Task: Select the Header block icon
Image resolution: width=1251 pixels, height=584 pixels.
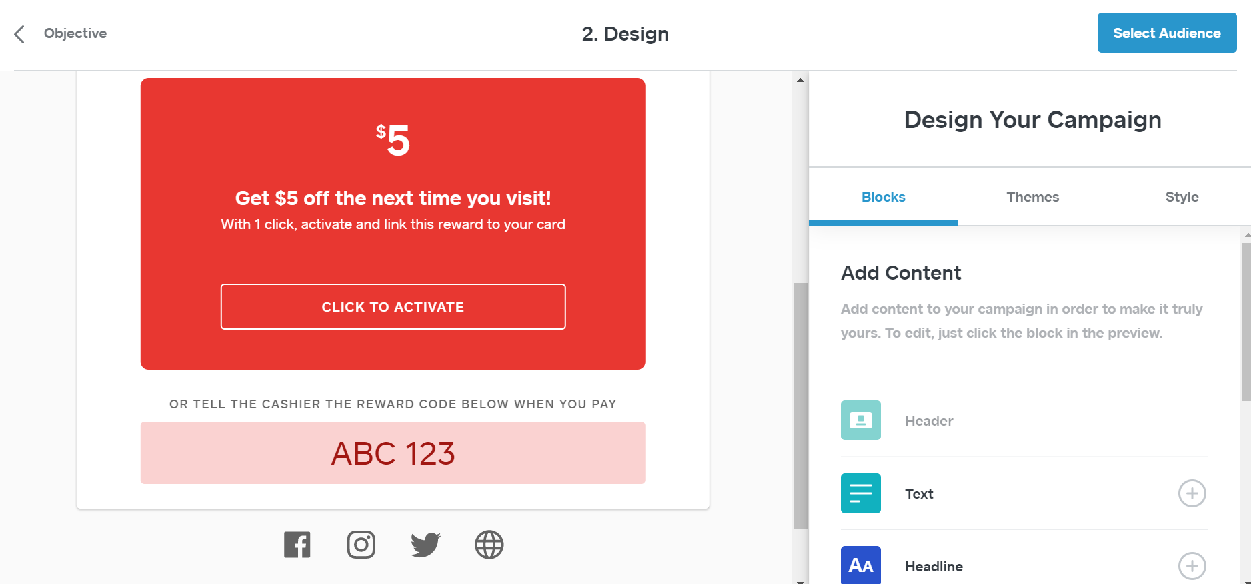Action: [860, 420]
